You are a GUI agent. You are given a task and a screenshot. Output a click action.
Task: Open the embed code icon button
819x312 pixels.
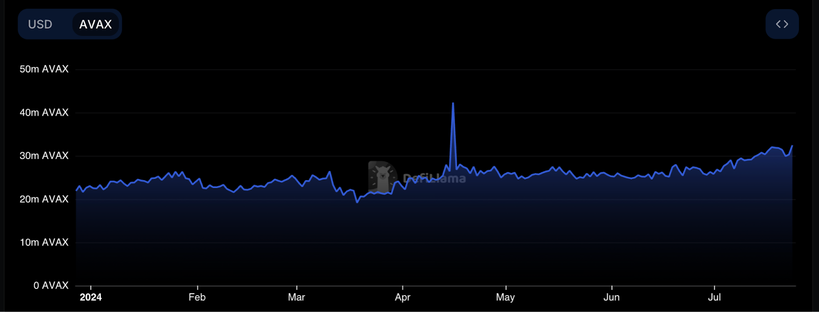(x=782, y=24)
